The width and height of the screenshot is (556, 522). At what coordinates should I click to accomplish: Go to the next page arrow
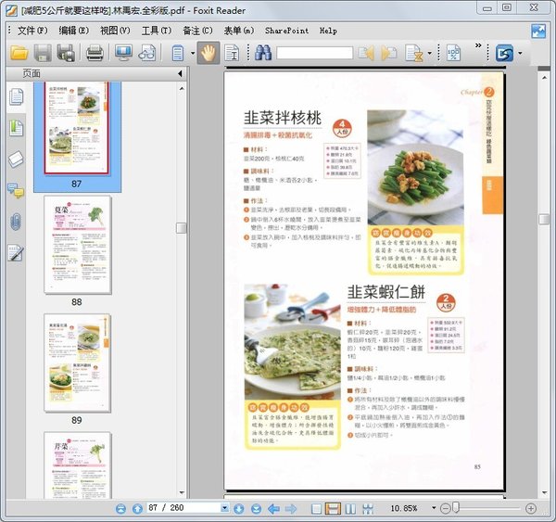240,509
